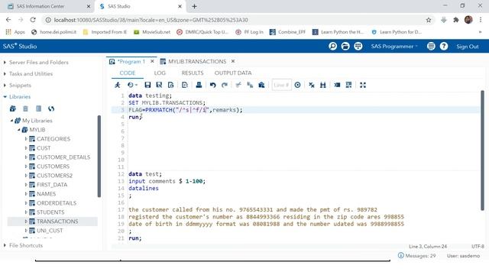Click the Libraries panel vertical scrollbar
Viewport: 489px width, 275px height.
point(99,156)
